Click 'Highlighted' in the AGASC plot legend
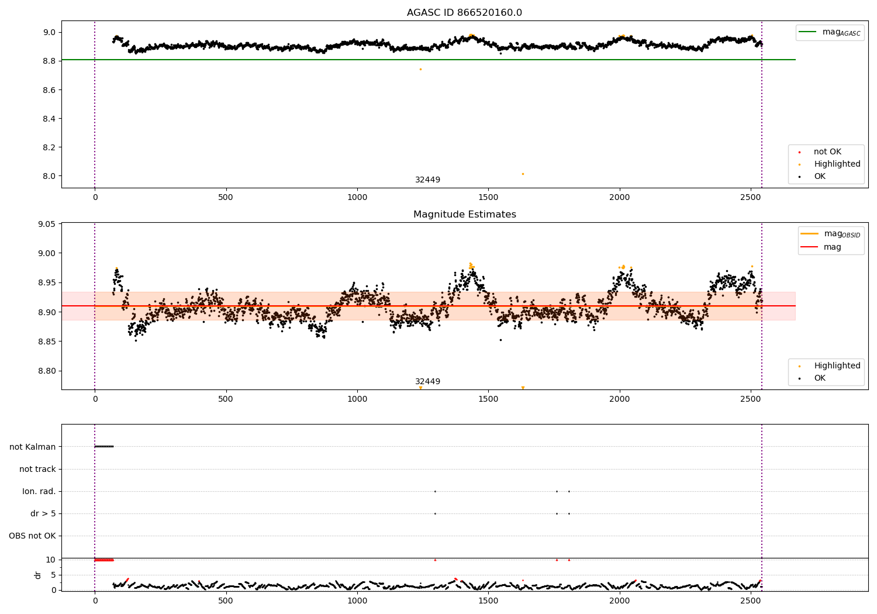Viewport: 877px width, 614px height. point(836,164)
